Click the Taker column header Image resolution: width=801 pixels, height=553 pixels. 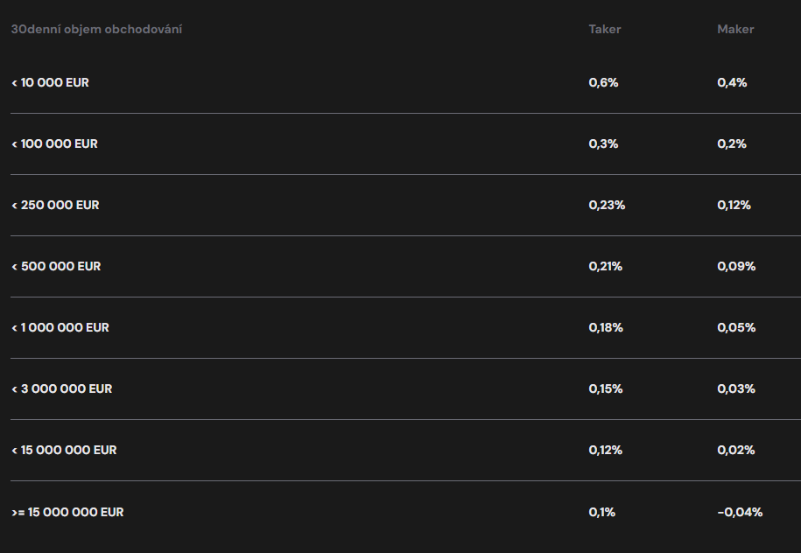coord(604,29)
